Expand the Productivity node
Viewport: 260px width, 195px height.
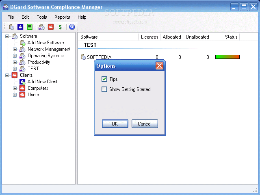click(15, 62)
